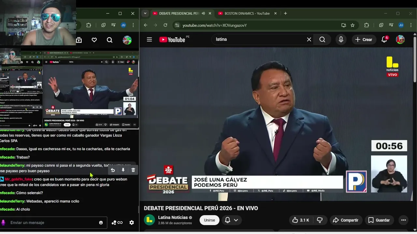Switch to the DEBATE PRESIDENCIAL tab

(179, 13)
